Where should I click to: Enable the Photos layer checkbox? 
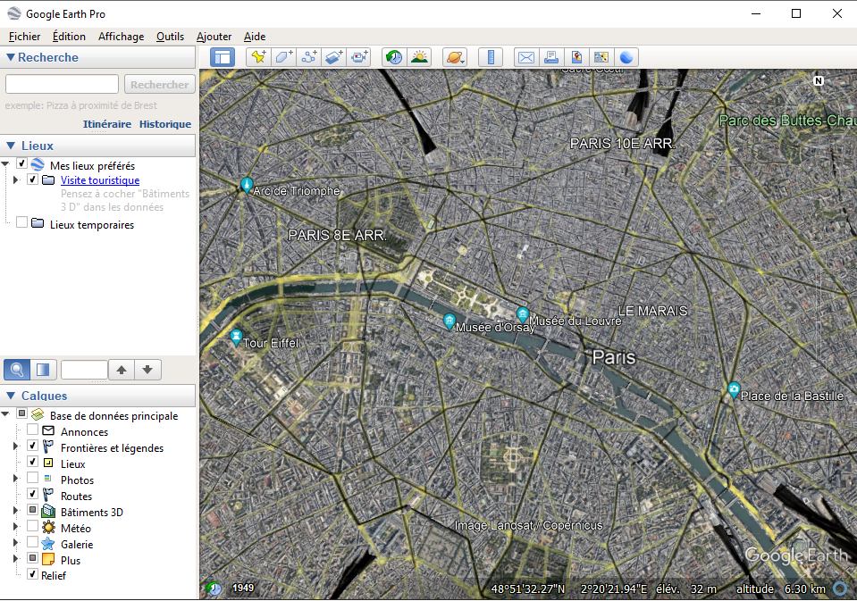(33, 478)
